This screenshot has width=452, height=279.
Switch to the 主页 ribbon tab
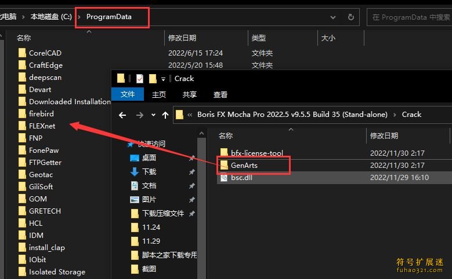159,94
